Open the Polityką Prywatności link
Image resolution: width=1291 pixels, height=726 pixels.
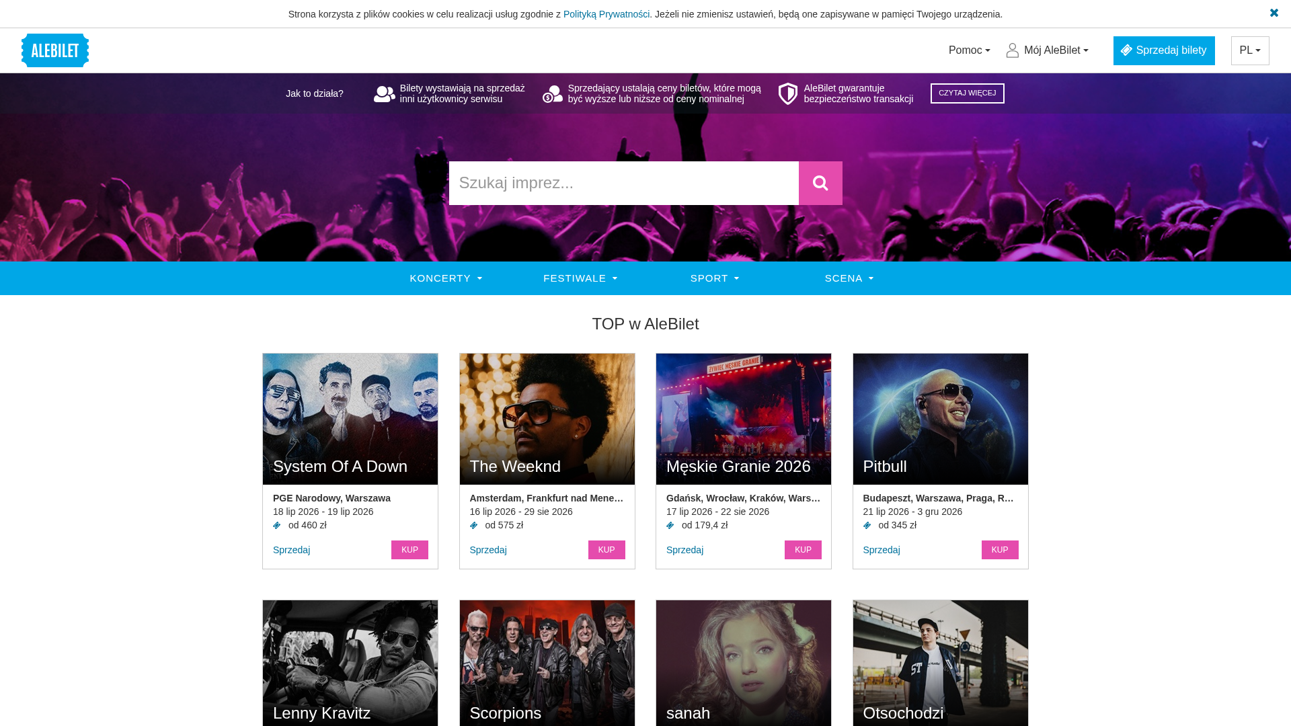tap(607, 14)
